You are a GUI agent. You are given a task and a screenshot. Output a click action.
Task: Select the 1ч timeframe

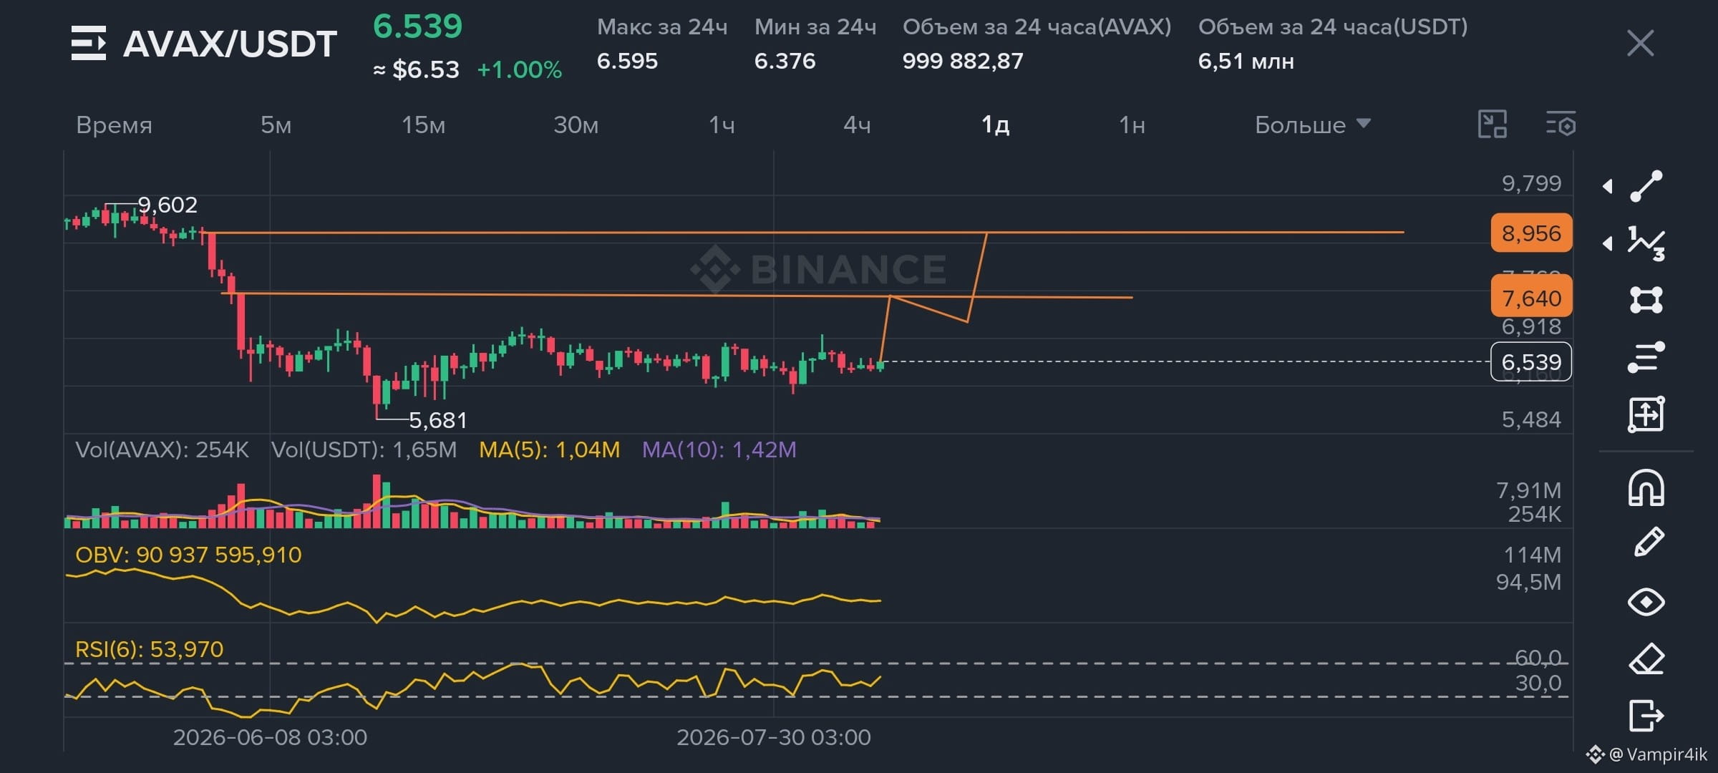[722, 125]
